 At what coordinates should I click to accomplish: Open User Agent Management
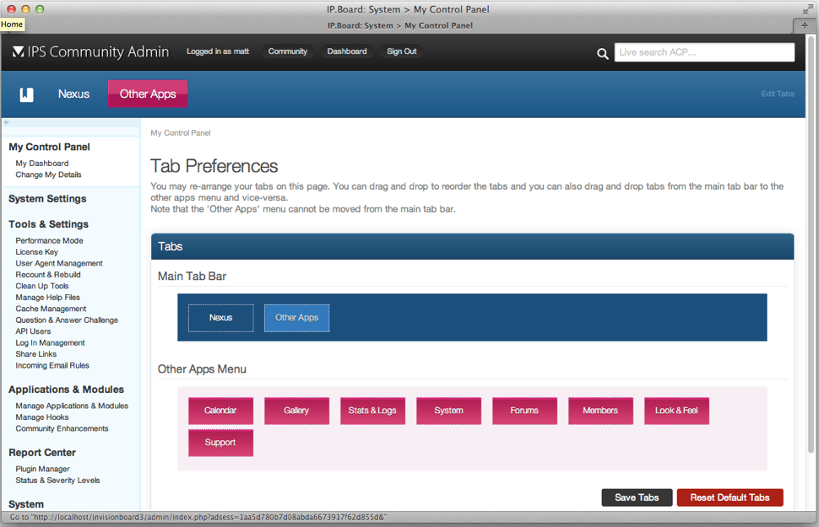tap(59, 263)
